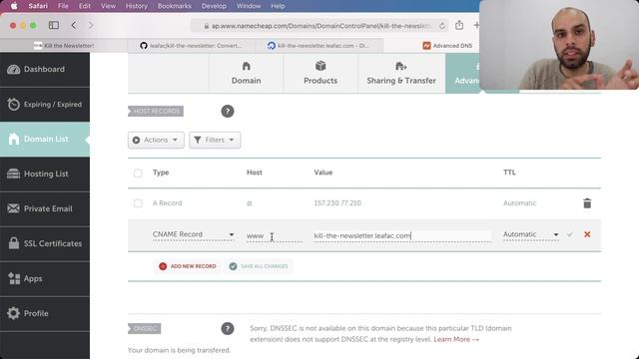Viewport: 639px width, 359px height.
Task: Click the DNSSEC section label
Action: (144, 328)
